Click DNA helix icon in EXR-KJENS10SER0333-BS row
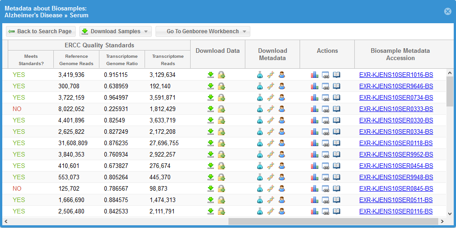456x228 pixels. tap(271, 109)
